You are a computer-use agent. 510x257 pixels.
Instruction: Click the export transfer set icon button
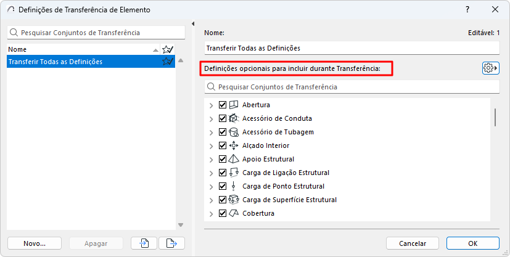coord(171,243)
